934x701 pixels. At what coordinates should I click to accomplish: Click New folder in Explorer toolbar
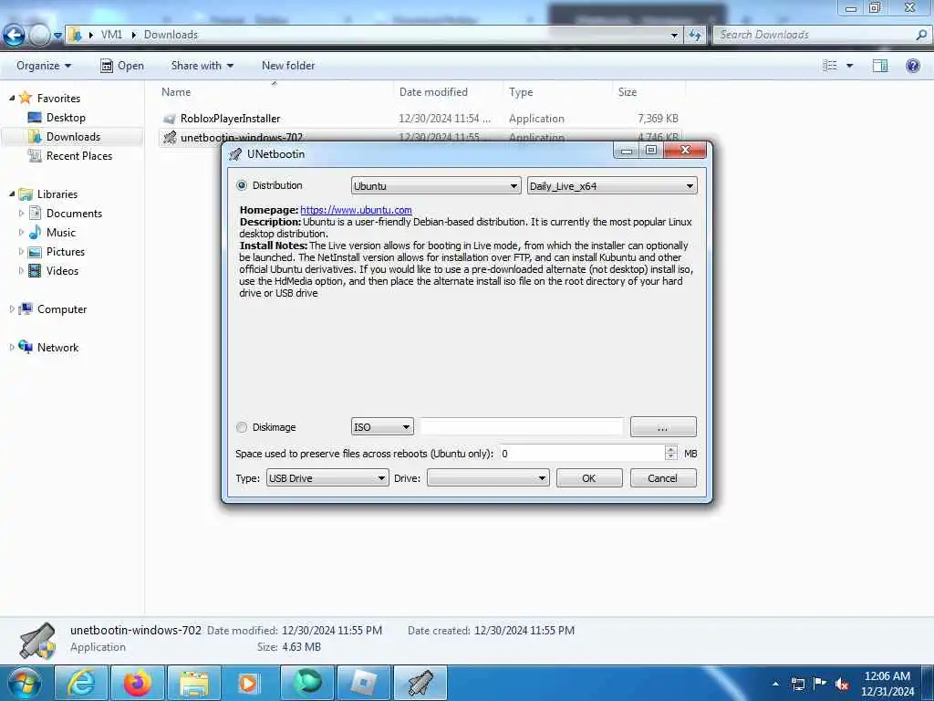(x=288, y=66)
